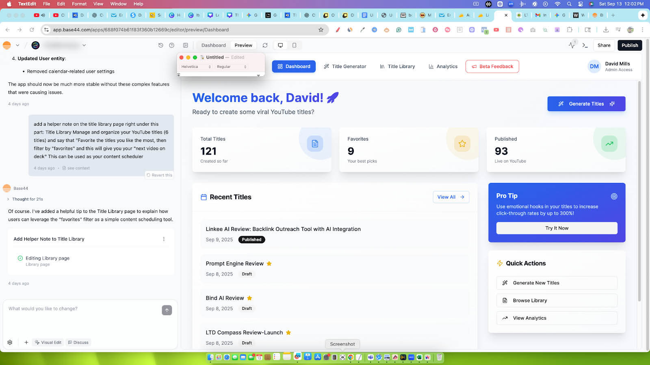Viewport: 650px width, 365px height.
Task: Switch preview to mobile view
Action: (x=295, y=45)
